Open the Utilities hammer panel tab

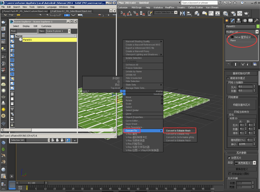pos(257,21)
